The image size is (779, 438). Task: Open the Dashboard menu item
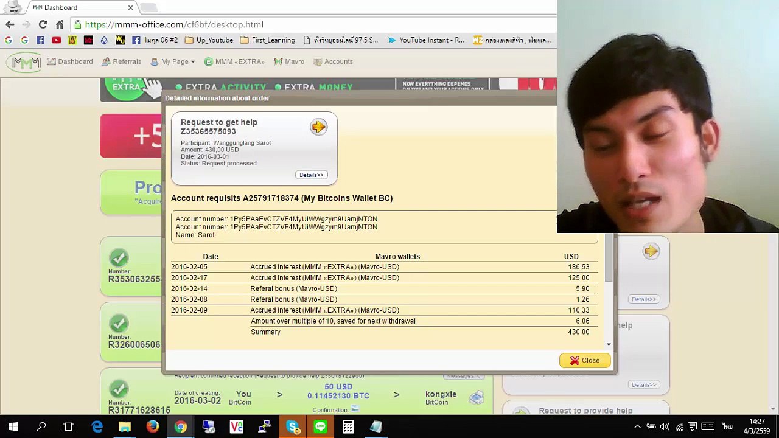pyautogui.click(x=70, y=61)
